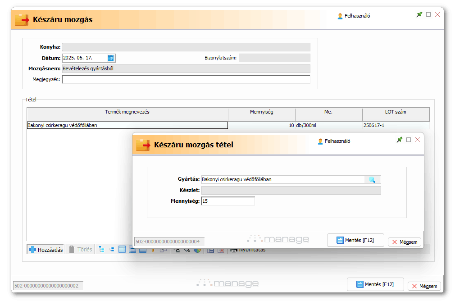Click Felhasználó in the main window header

point(357,16)
